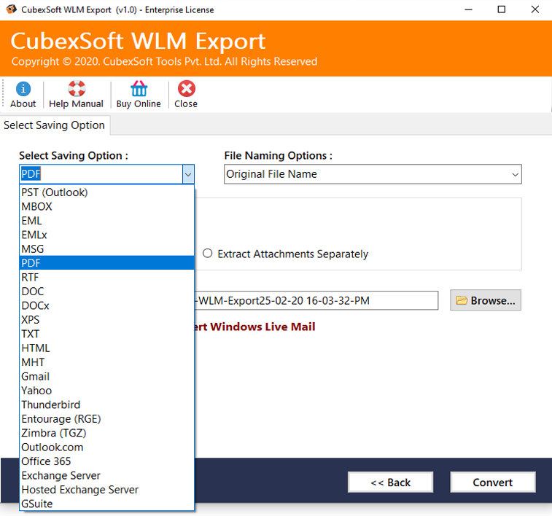Select Thunderbird from the format list
Viewport: 552px width, 516px height.
[x=51, y=404]
